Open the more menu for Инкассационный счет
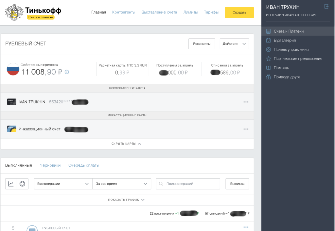Image resolution: width=335 pixels, height=231 pixels. [246, 129]
